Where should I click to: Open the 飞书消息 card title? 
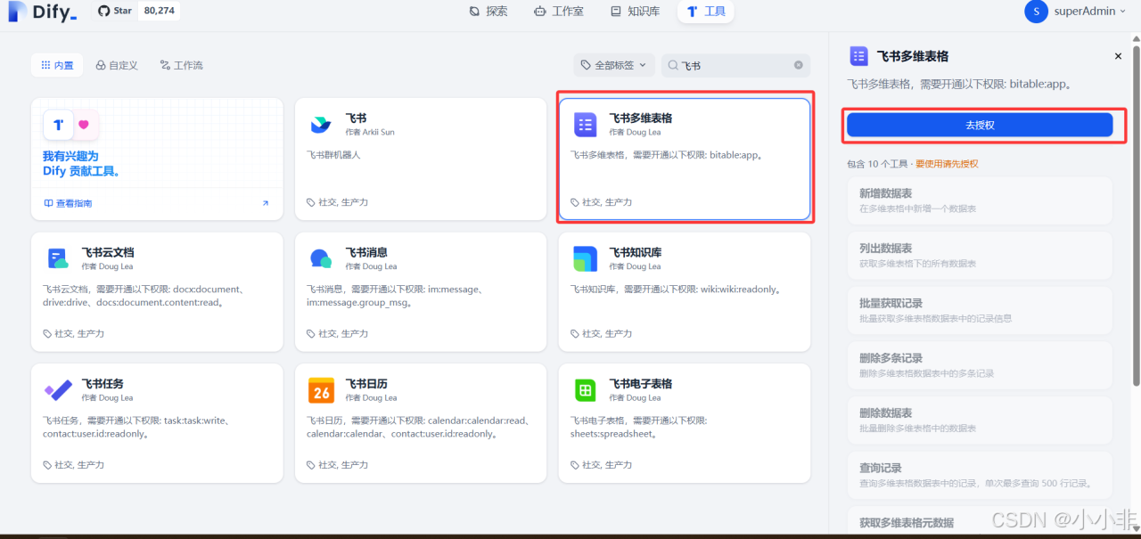pyautogui.click(x=366, y=252)
